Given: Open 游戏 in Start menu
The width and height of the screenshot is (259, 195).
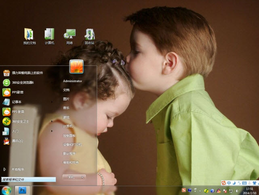Looking at the screenshot, I should [x=66, y=117].
